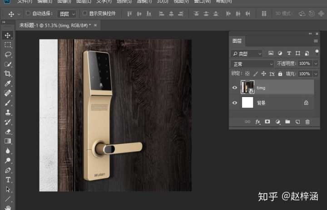Select the Horizontal Type tool
The width and height of the screenshot is (327, 210).
(8, 180)
